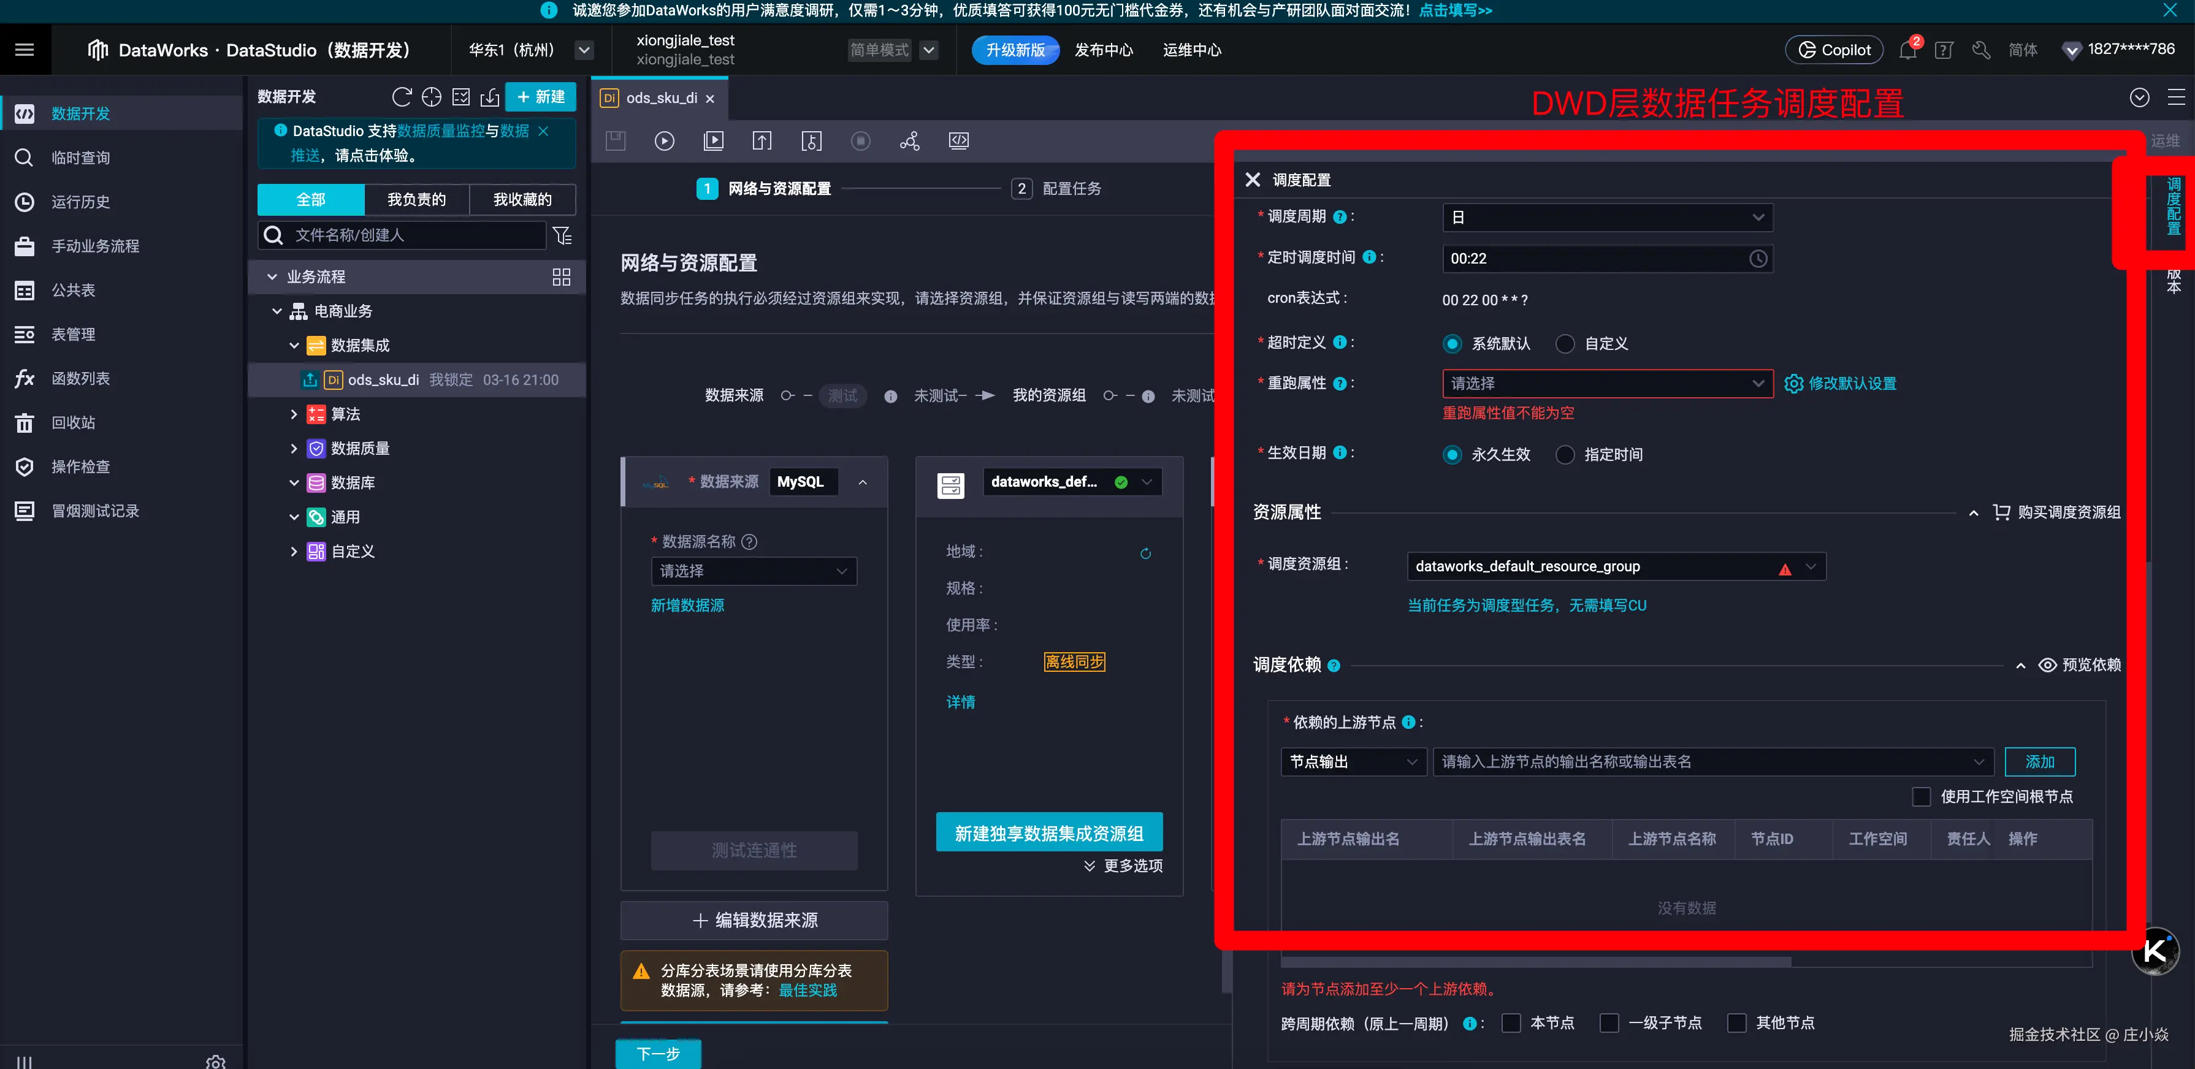Click the 新建独享数据集成资源组 button

pos(1048,833)
